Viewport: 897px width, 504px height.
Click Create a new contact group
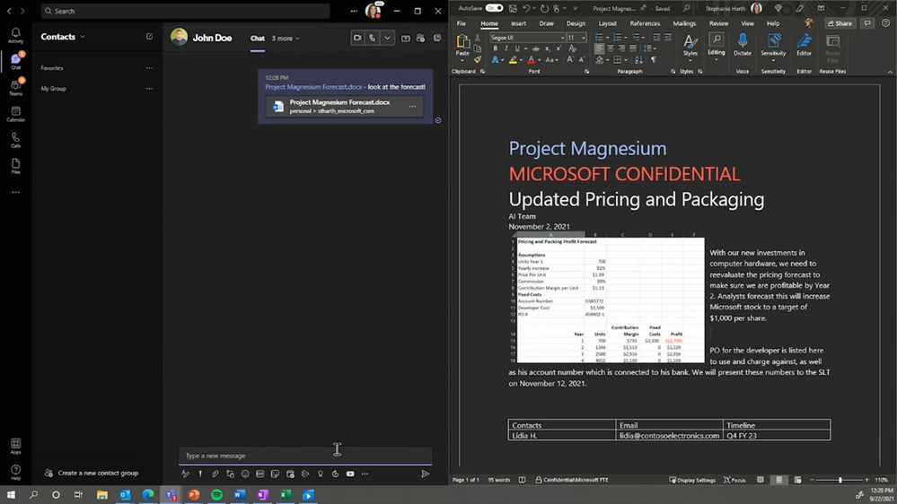pyautogui.click(x=92, y=474)
